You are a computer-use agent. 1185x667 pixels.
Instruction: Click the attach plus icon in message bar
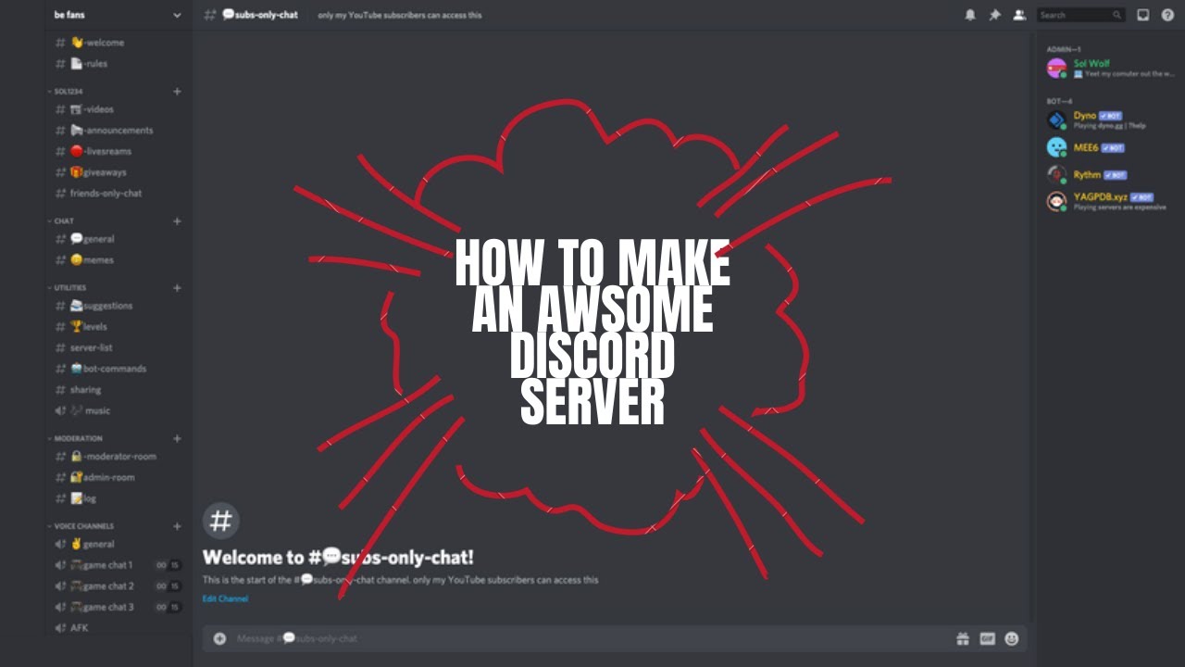point(219,638)
